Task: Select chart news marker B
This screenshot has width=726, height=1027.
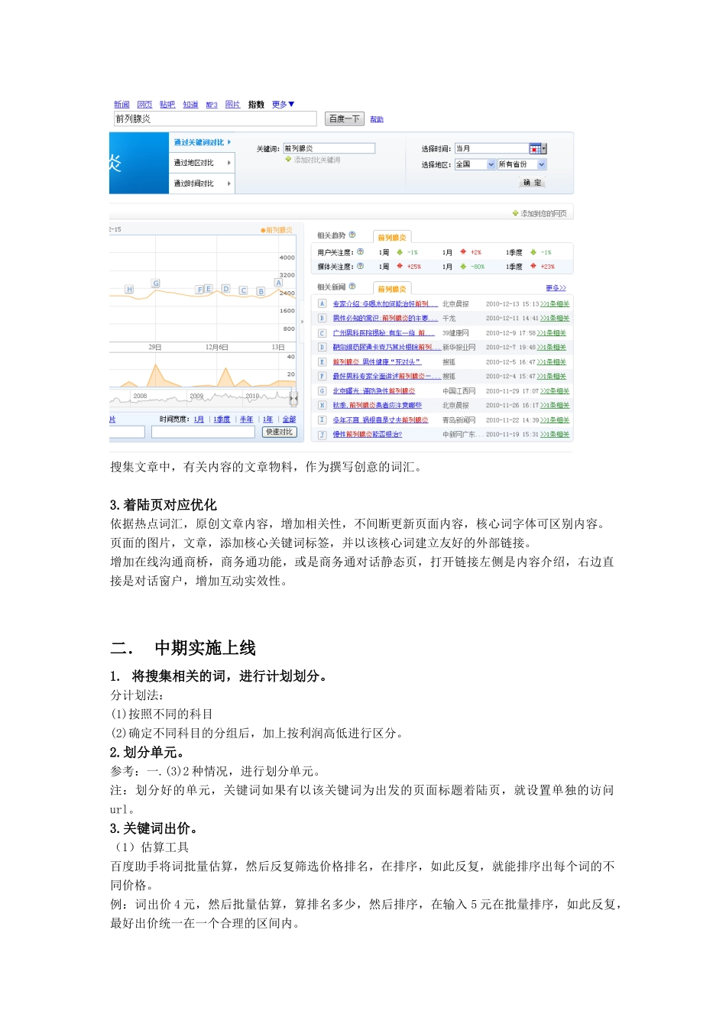Action: pyautogui.click(x=261, y=291)
